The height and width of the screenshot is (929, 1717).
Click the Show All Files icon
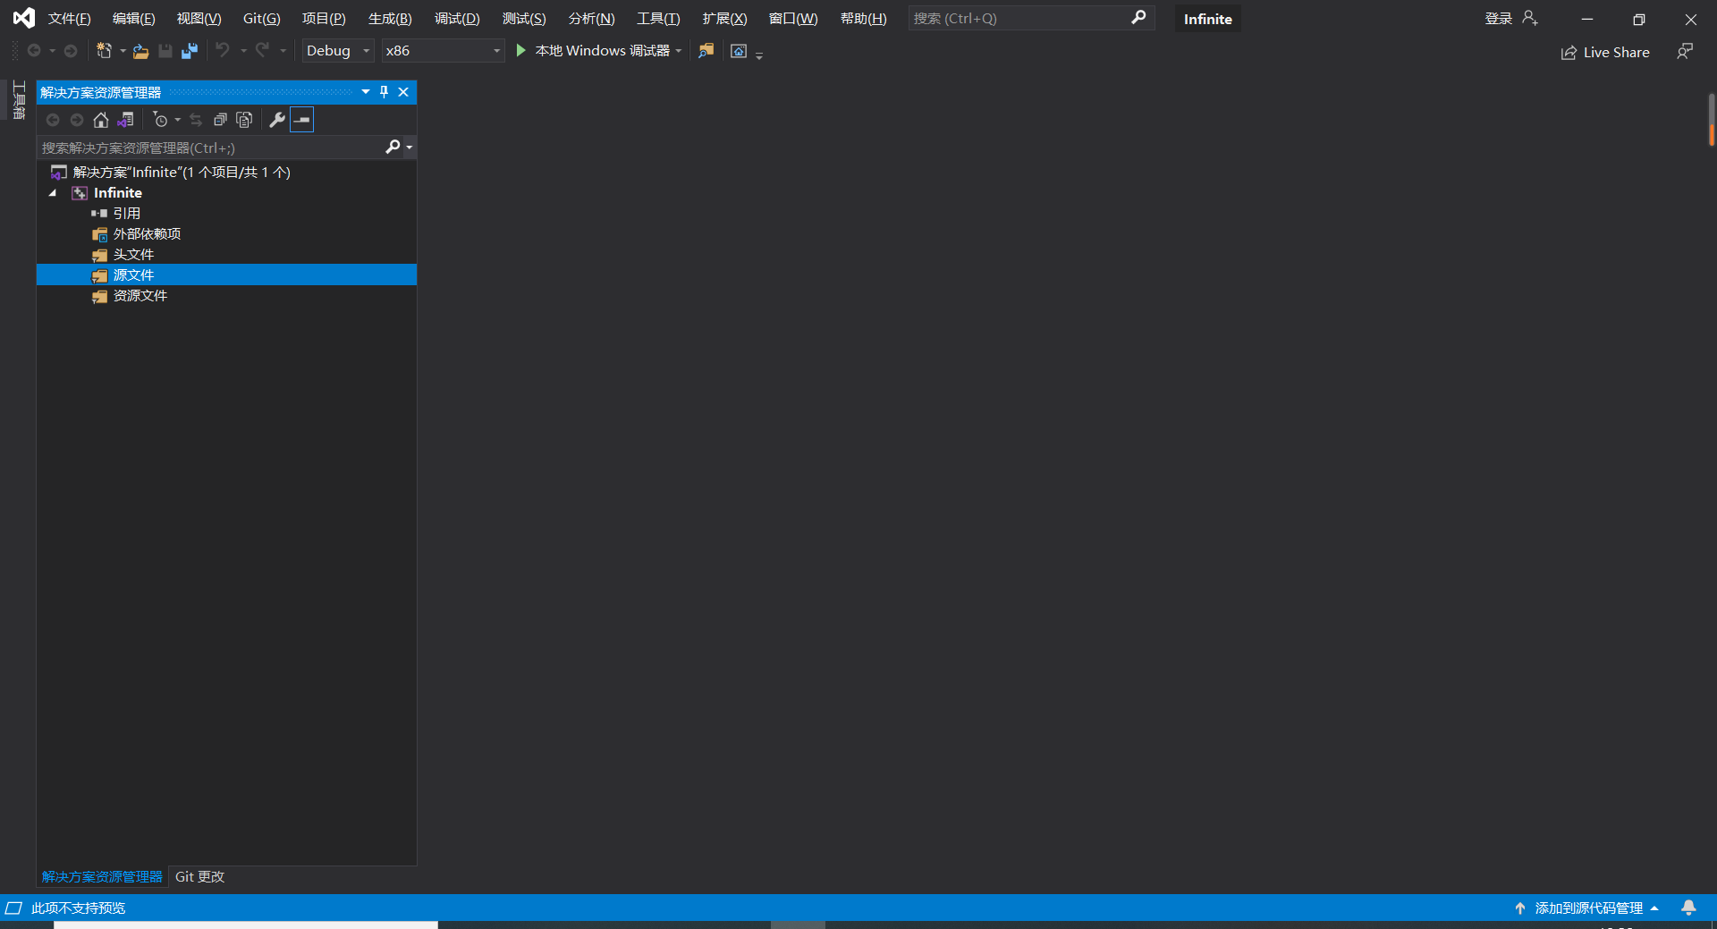coord(244,120)
